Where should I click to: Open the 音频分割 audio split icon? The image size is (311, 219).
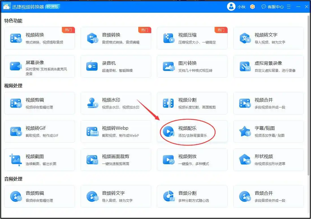point(169,196)
